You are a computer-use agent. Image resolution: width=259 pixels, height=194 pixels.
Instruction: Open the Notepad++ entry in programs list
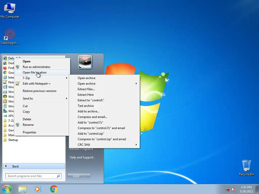pos(8,82)
